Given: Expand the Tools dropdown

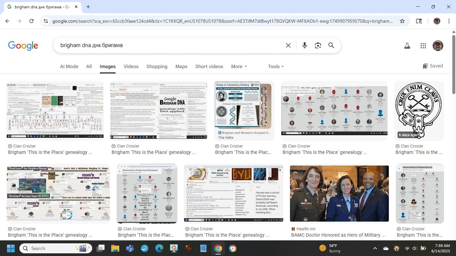Looking at the screenshot, I should point(276,66).
